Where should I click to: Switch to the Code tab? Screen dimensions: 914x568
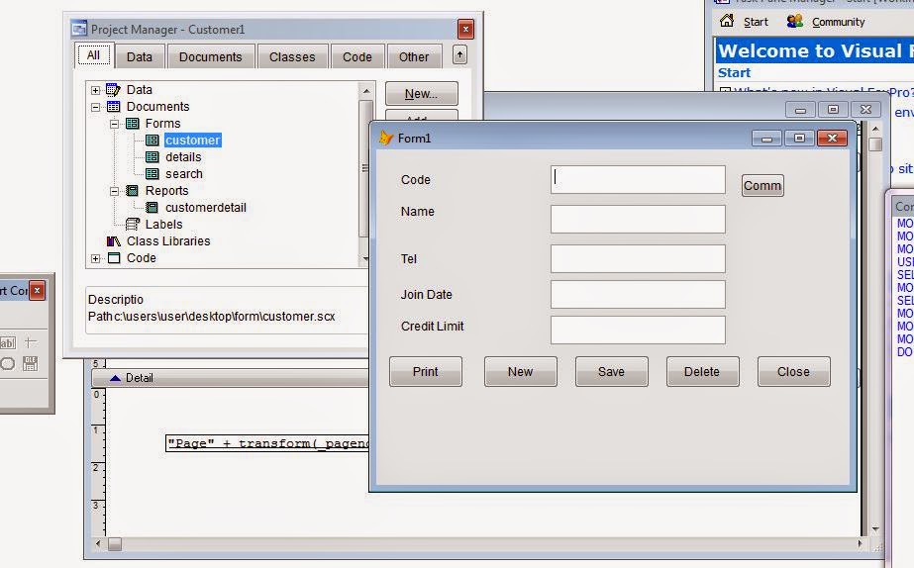[x=357, y=57]
